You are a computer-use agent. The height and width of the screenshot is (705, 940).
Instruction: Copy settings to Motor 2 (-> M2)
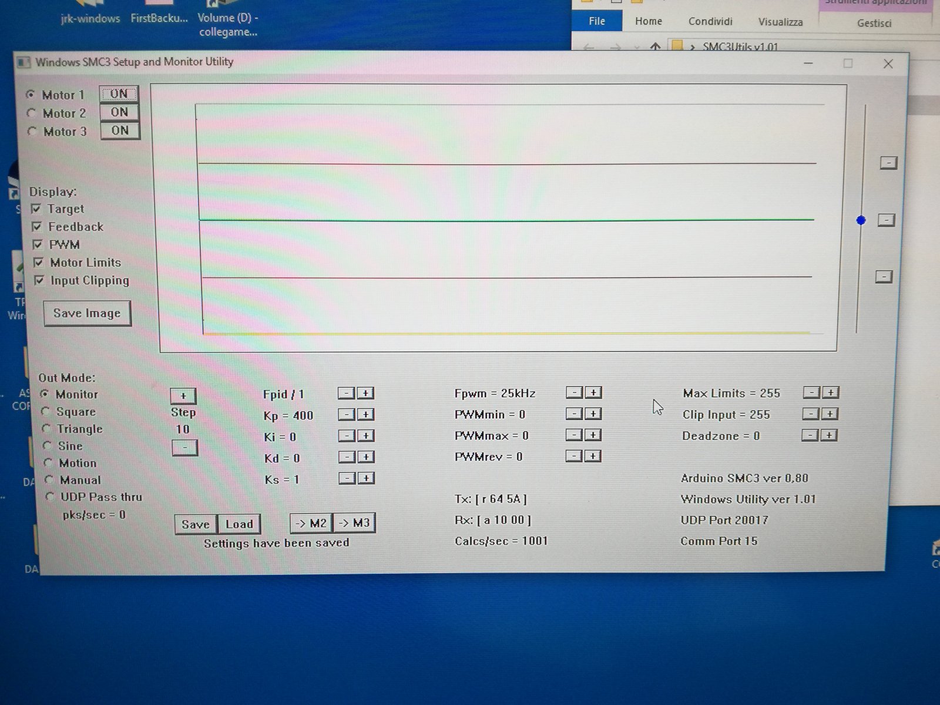pyautogui.click(x=311, y=523)
